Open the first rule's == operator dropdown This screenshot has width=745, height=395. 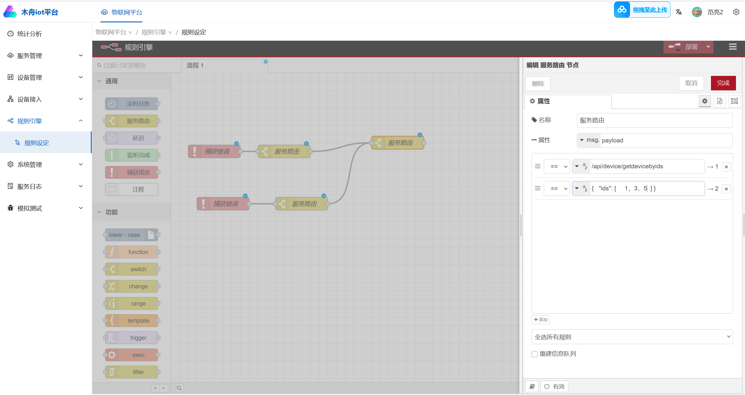pyautogui.click(x=557, y=167)
